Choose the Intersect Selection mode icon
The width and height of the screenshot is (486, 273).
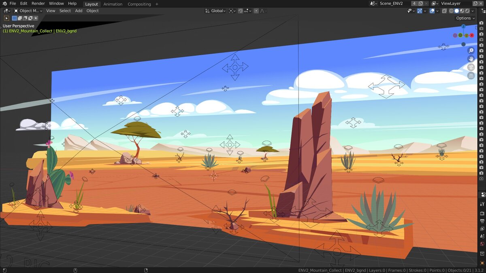coord(36,18)
